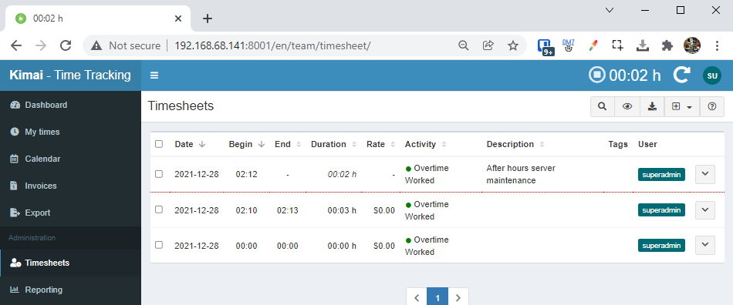This screenshot has width=733, height=305.
Task: Open the browser zoom magnifier icon
Action: [x=463, y=45]
